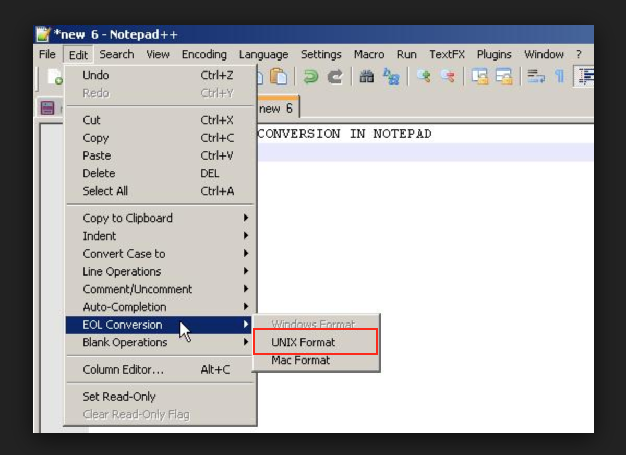Choose Copy in the Edit menu

[160, 138]
